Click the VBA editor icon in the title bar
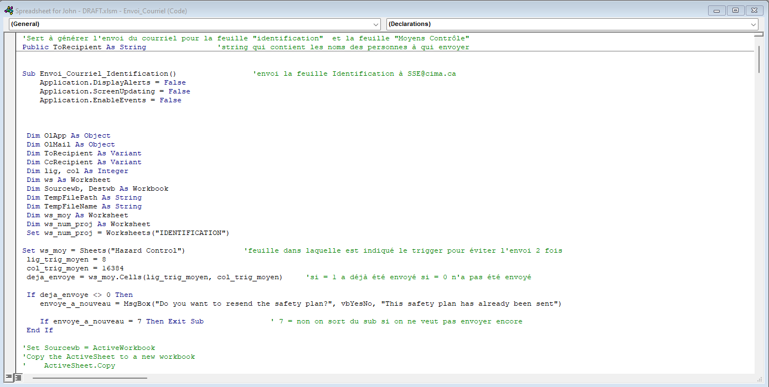The width and height of the screenshot is (769, 387). pos(8,10)
